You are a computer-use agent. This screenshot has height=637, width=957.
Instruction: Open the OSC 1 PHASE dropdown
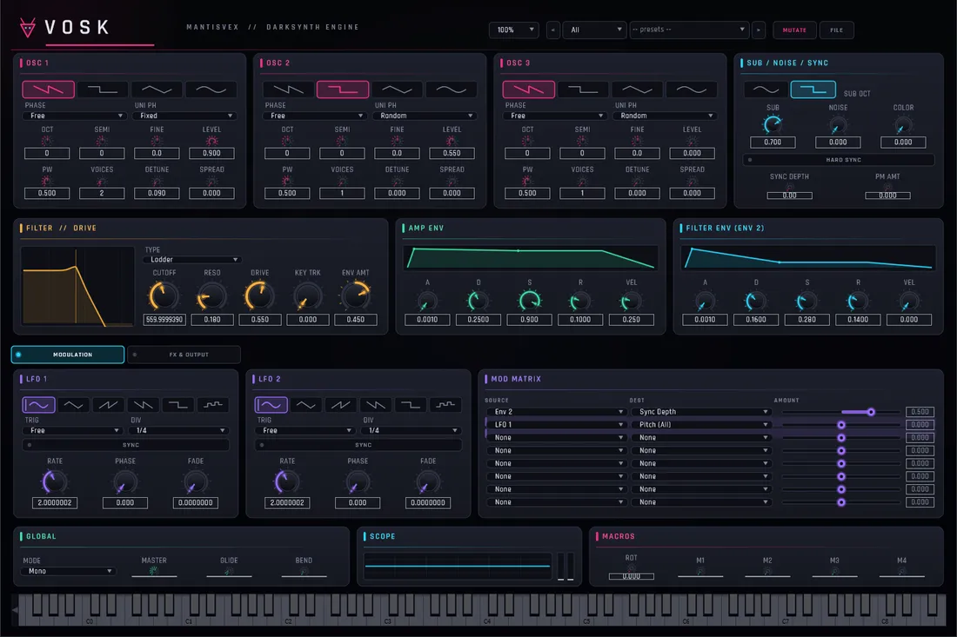74,116
